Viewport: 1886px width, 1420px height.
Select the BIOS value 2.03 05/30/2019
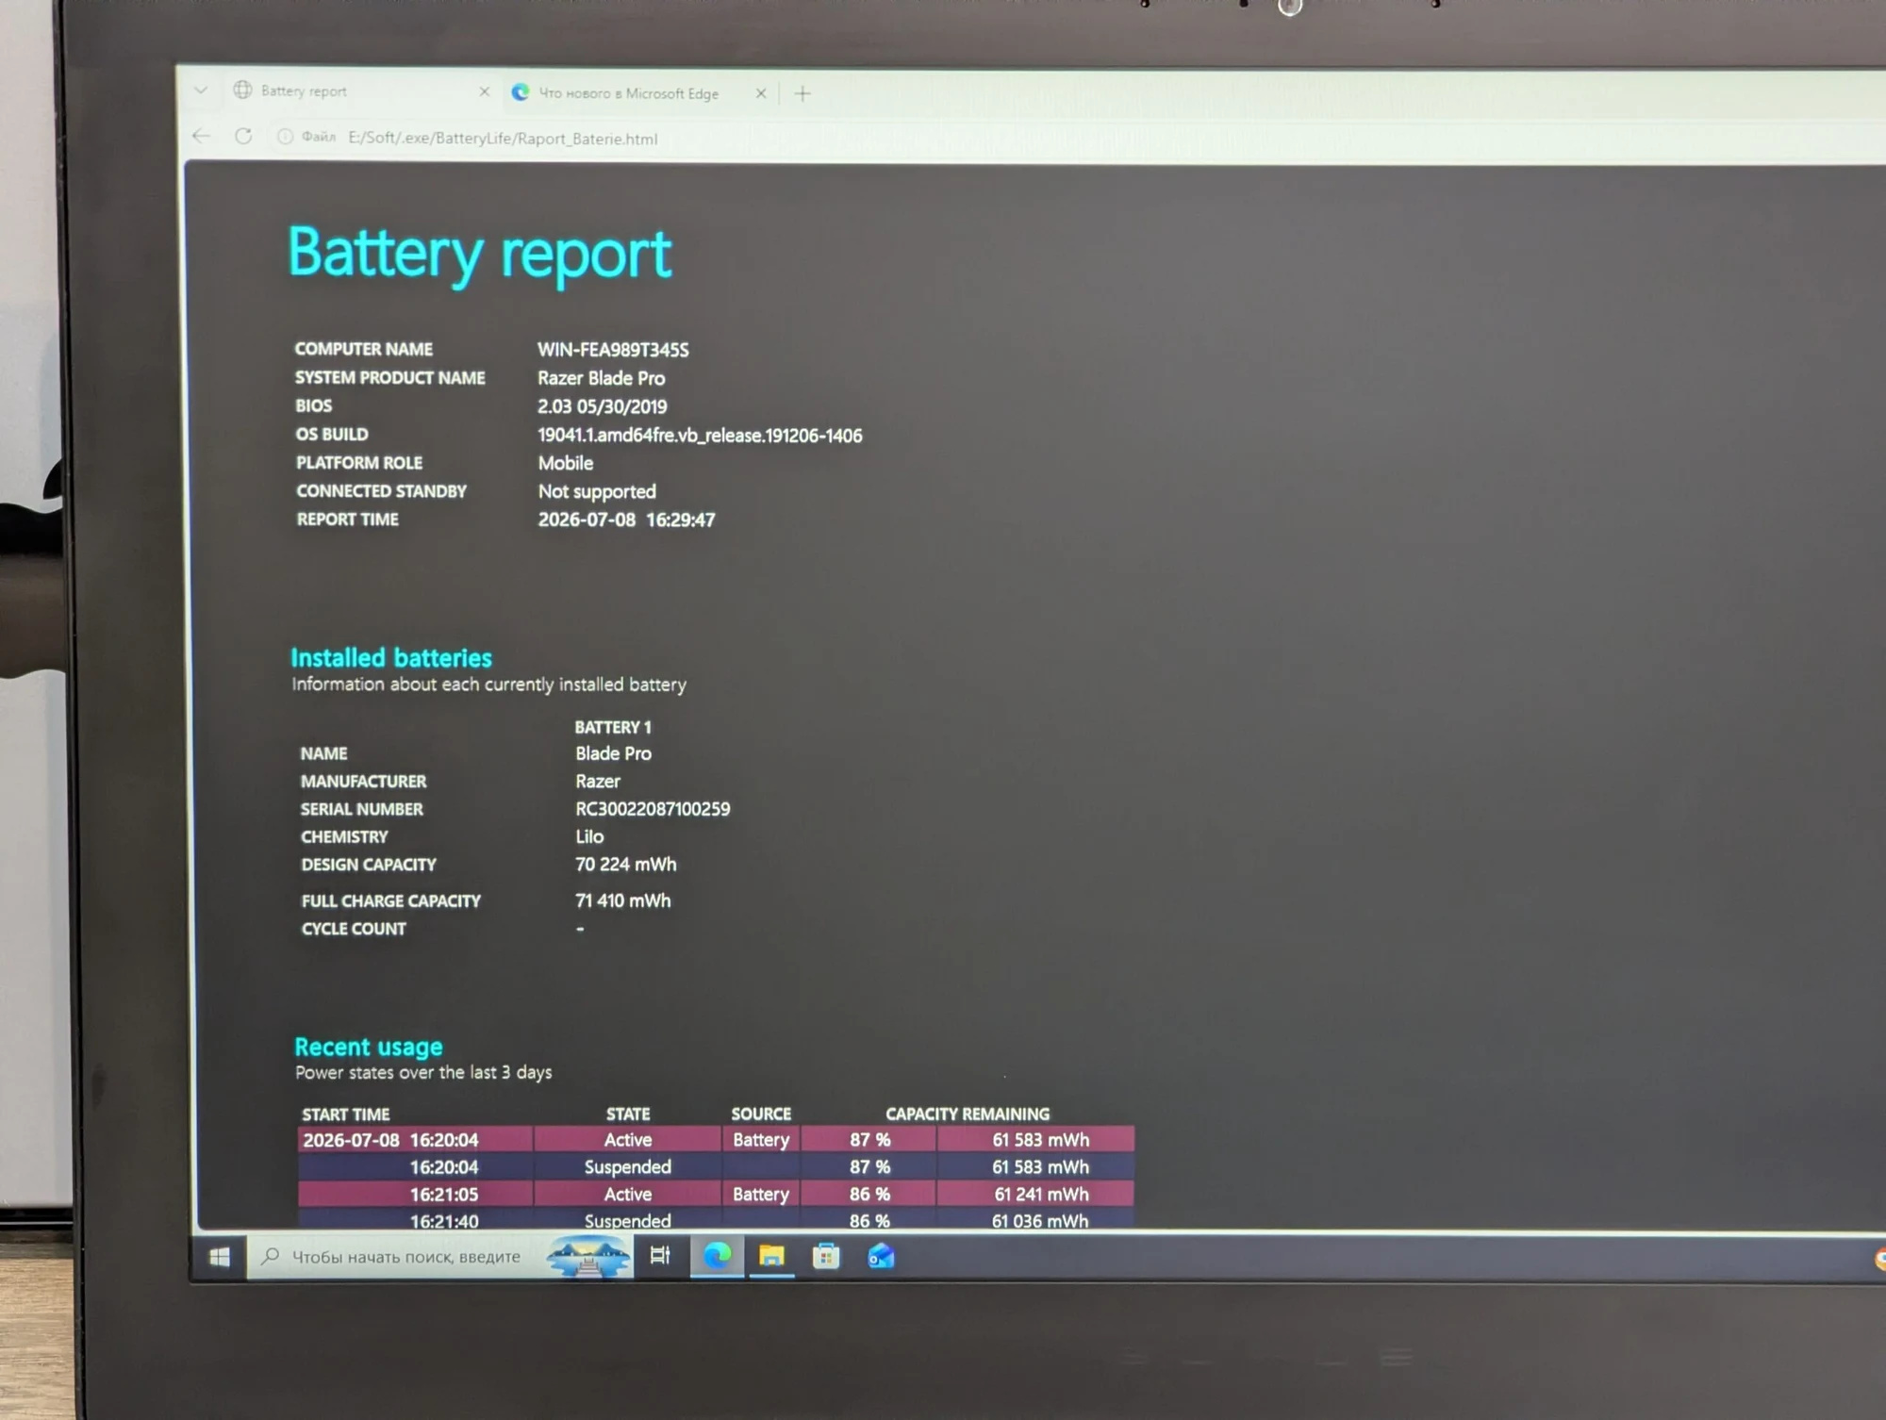coord(602,406)
